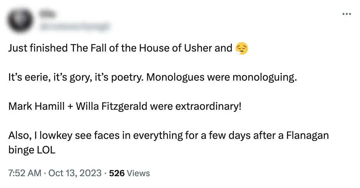
Task: Select the Oct 13, 2023 date text
Action: coord(76,173)
